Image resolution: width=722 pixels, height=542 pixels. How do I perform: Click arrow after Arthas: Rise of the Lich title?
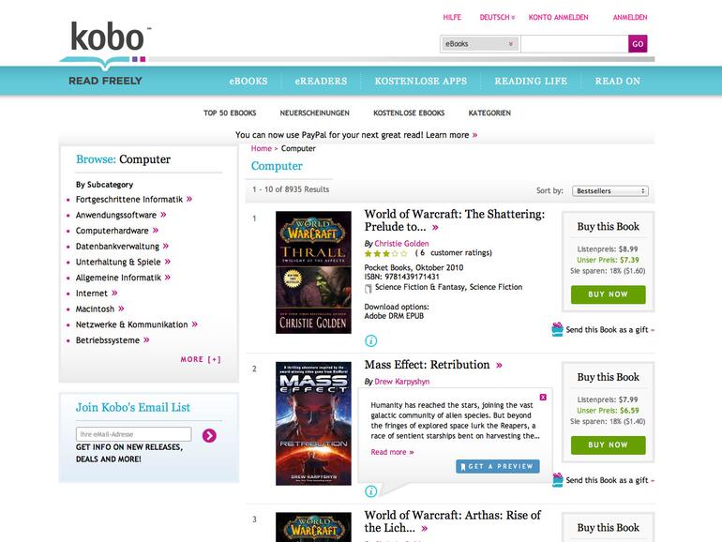click(x=424, y=529)
